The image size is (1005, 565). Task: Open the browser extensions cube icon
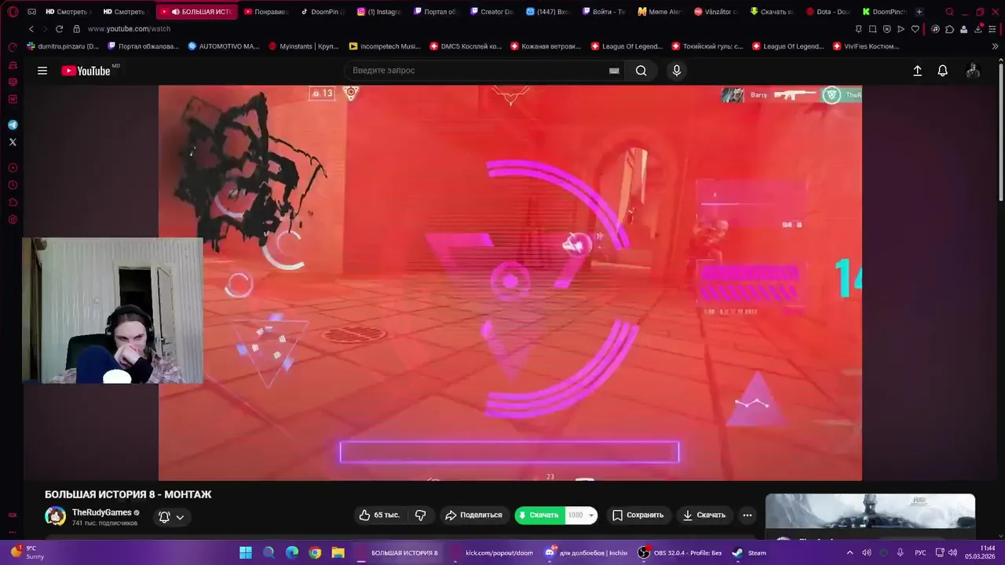(x=949, y=29)
